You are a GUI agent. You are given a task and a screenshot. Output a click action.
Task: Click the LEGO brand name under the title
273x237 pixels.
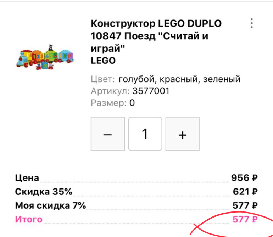[x=103, y=61]
